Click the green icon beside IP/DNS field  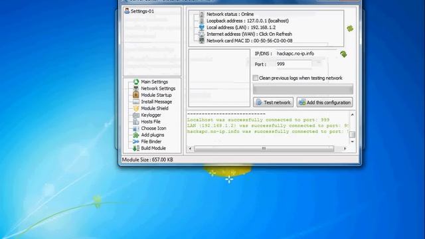click(x=343, y=54)
